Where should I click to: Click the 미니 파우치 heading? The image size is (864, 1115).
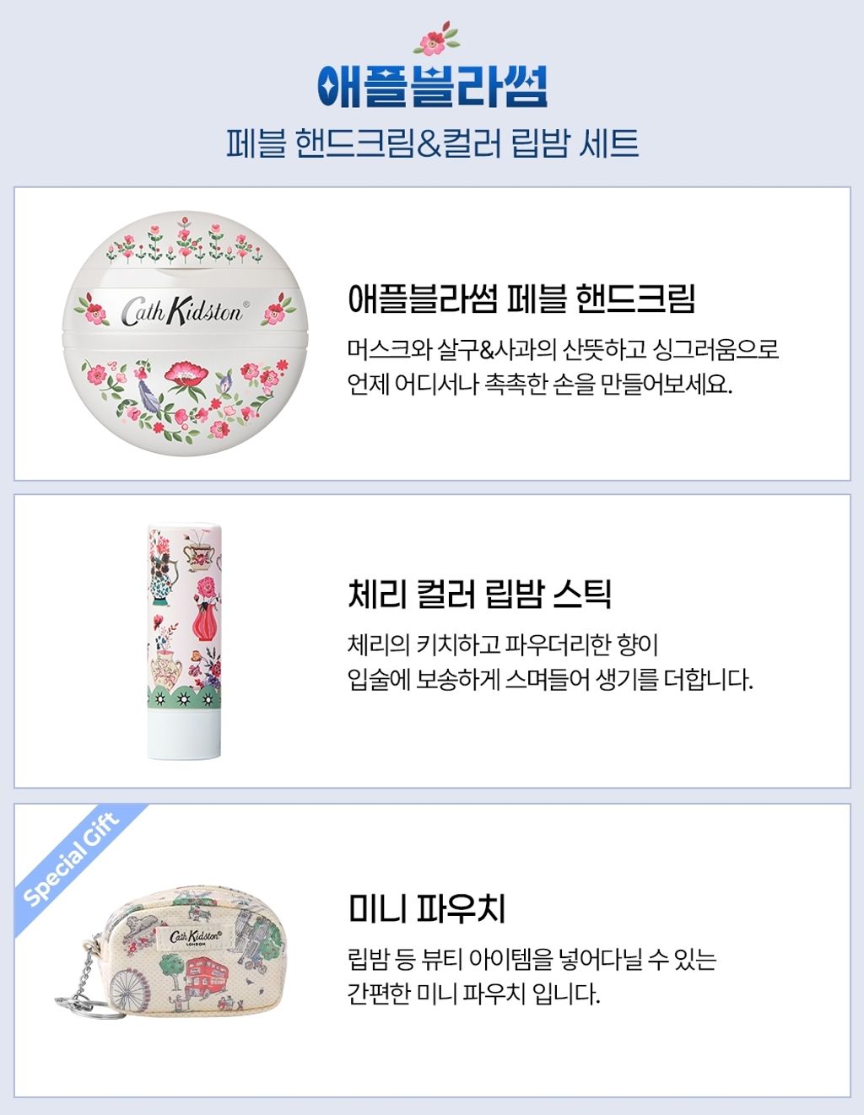coord(427,908)
